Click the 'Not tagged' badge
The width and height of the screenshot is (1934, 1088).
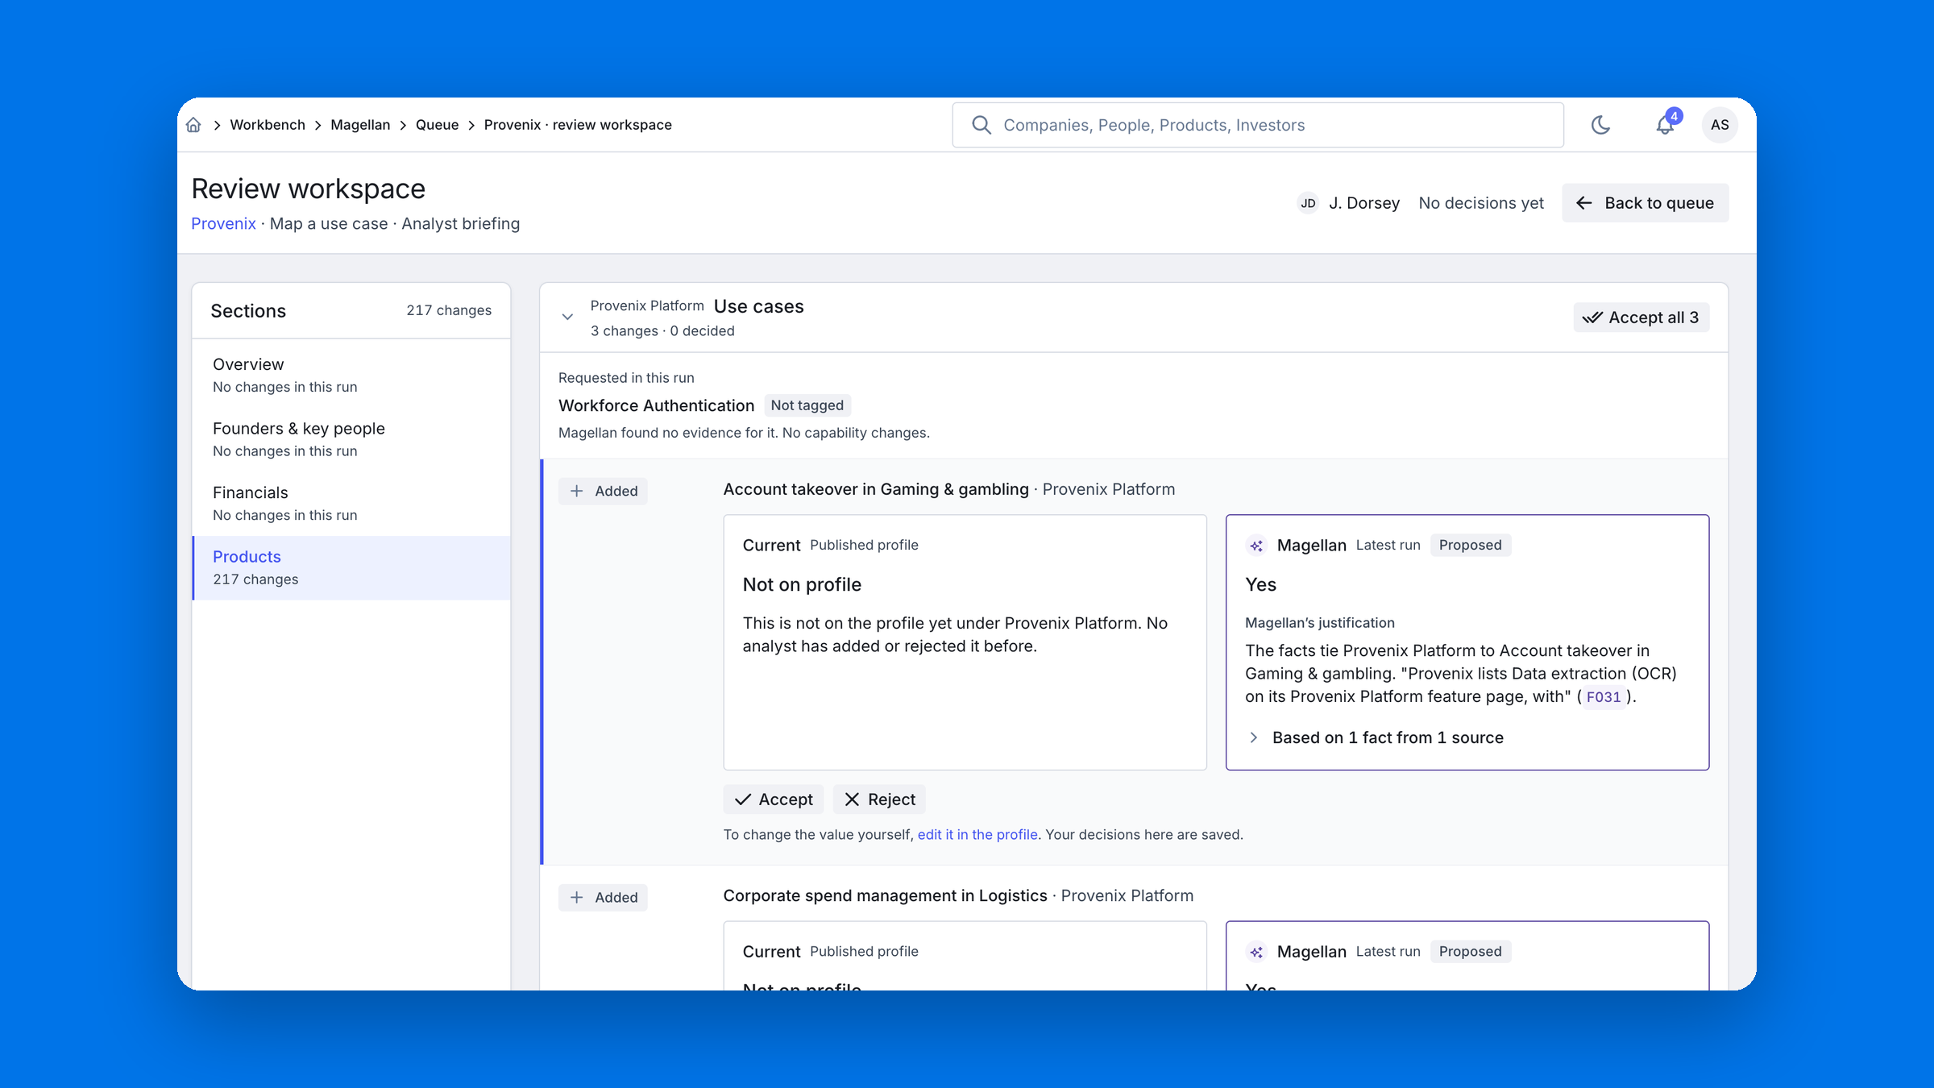pyautogui.click(x=807, y=405)
